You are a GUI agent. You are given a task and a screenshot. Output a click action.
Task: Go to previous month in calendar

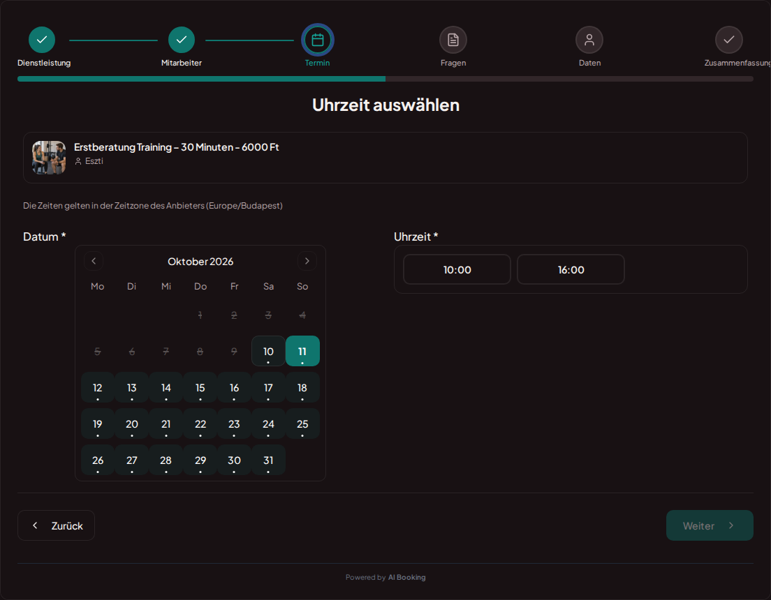94,261
